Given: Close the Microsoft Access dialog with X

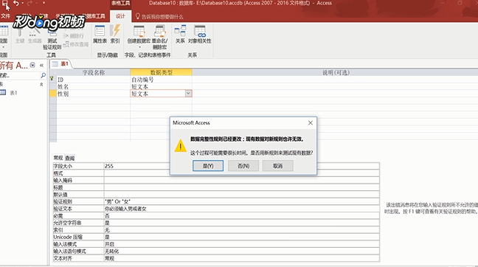Looking at the screenshot, I should [311, 123].
